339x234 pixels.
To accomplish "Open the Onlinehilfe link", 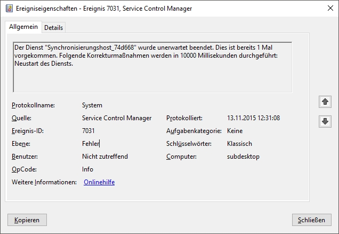I will click(99, 182).
